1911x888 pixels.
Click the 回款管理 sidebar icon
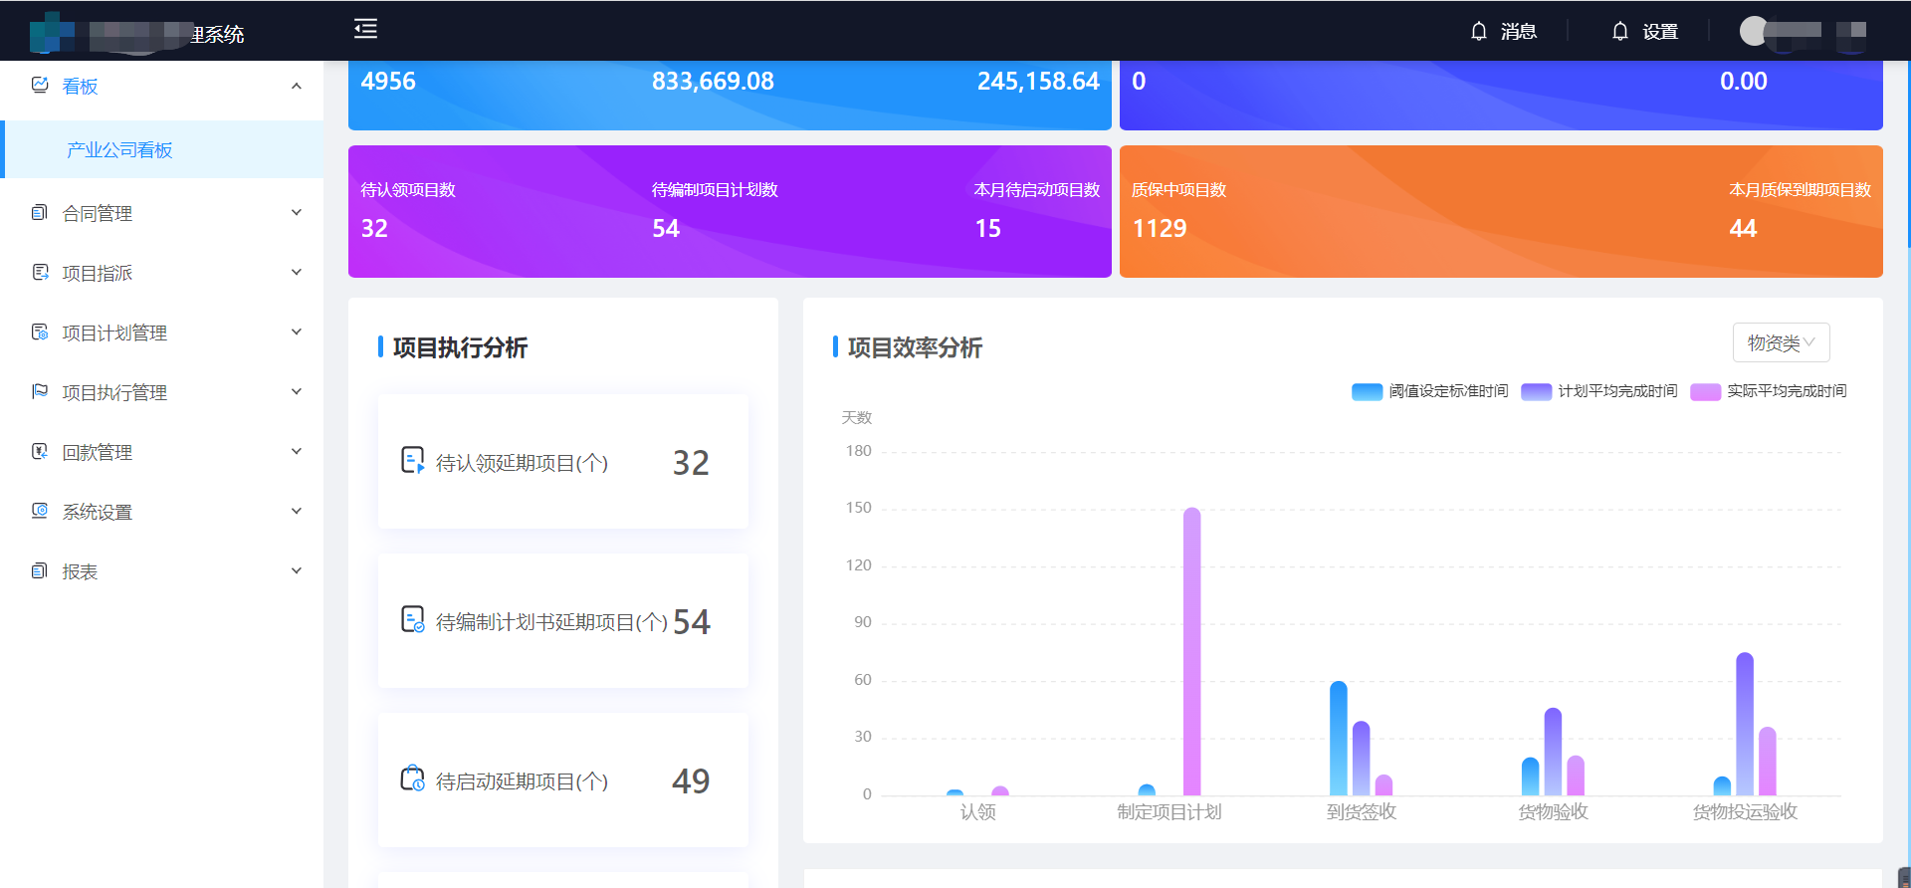[40, 451]
